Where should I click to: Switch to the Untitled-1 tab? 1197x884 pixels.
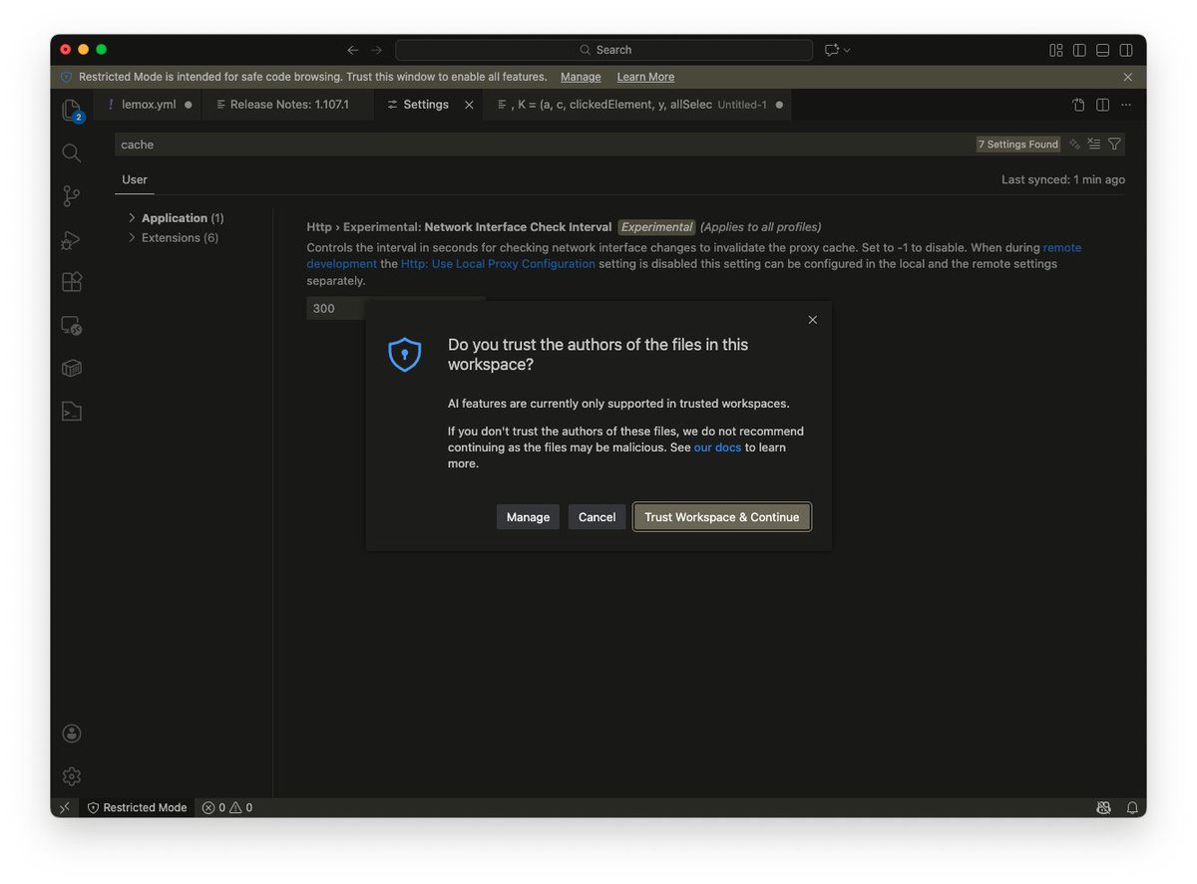tap(638, 105)
